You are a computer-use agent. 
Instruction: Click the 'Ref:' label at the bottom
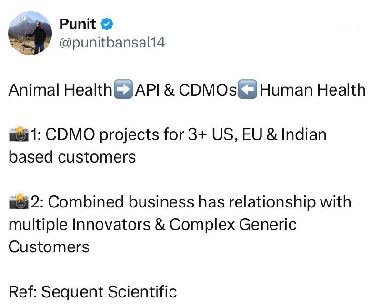[23, 291]
